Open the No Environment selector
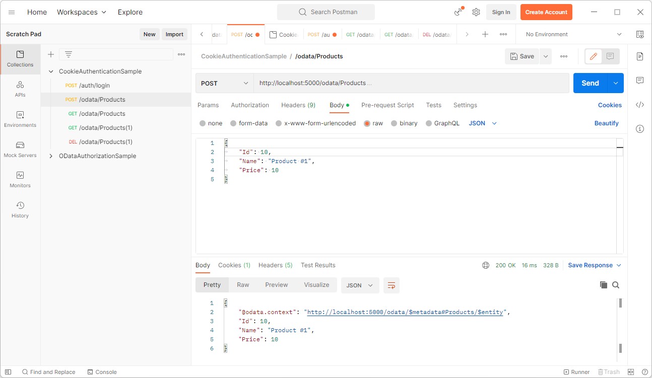652x378 pixels. [x=573, y=34]
